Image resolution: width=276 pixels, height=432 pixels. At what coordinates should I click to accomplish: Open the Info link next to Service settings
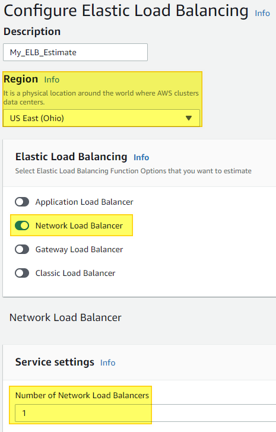pos(107,363)
